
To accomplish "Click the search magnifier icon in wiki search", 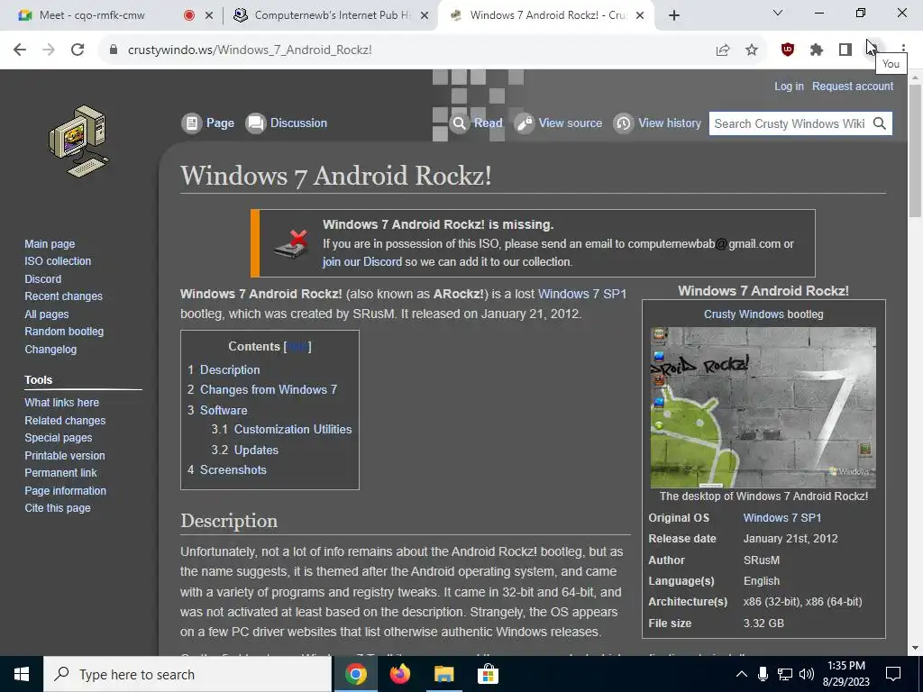I will (880, 123).
